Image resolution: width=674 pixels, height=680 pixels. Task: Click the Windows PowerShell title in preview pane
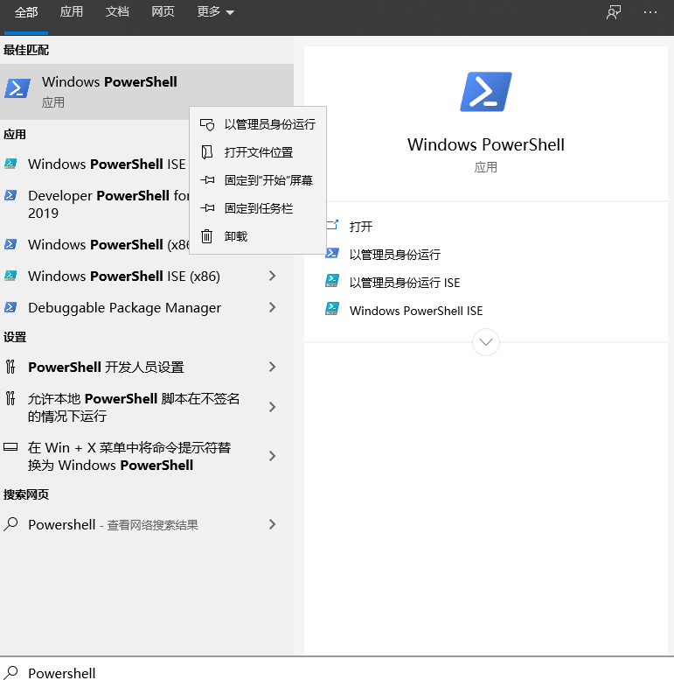coord(485,145)
